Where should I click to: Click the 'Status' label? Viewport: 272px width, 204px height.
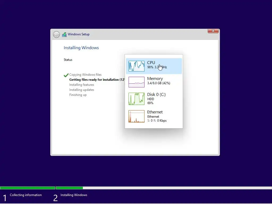click(68, 60)
